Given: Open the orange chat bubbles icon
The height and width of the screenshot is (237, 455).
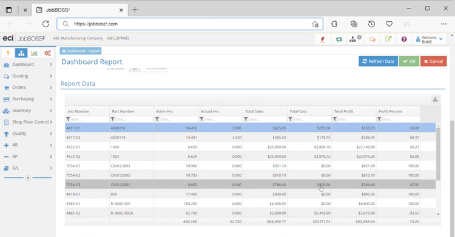Looking at the screenshot, I should point(372,39).
